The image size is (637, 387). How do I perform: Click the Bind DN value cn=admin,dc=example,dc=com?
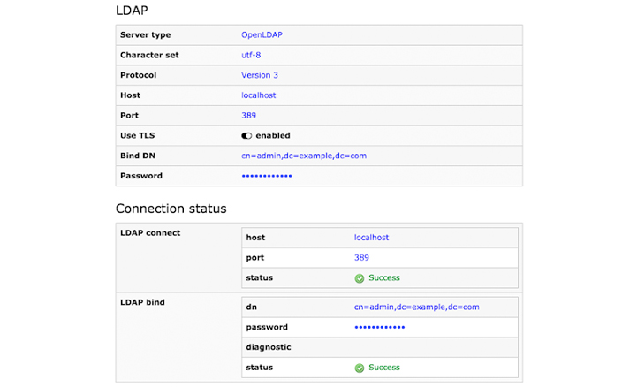pos(304,156)
